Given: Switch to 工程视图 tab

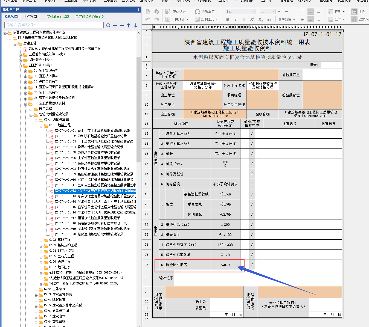Looking at the screenshot, I should 30,17.
